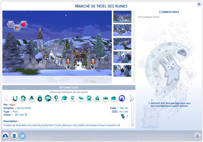The width and height of the screenshot is (203, 142).
Task: Click the creation date 30/11/2023
Action: [x=24, y=108]
